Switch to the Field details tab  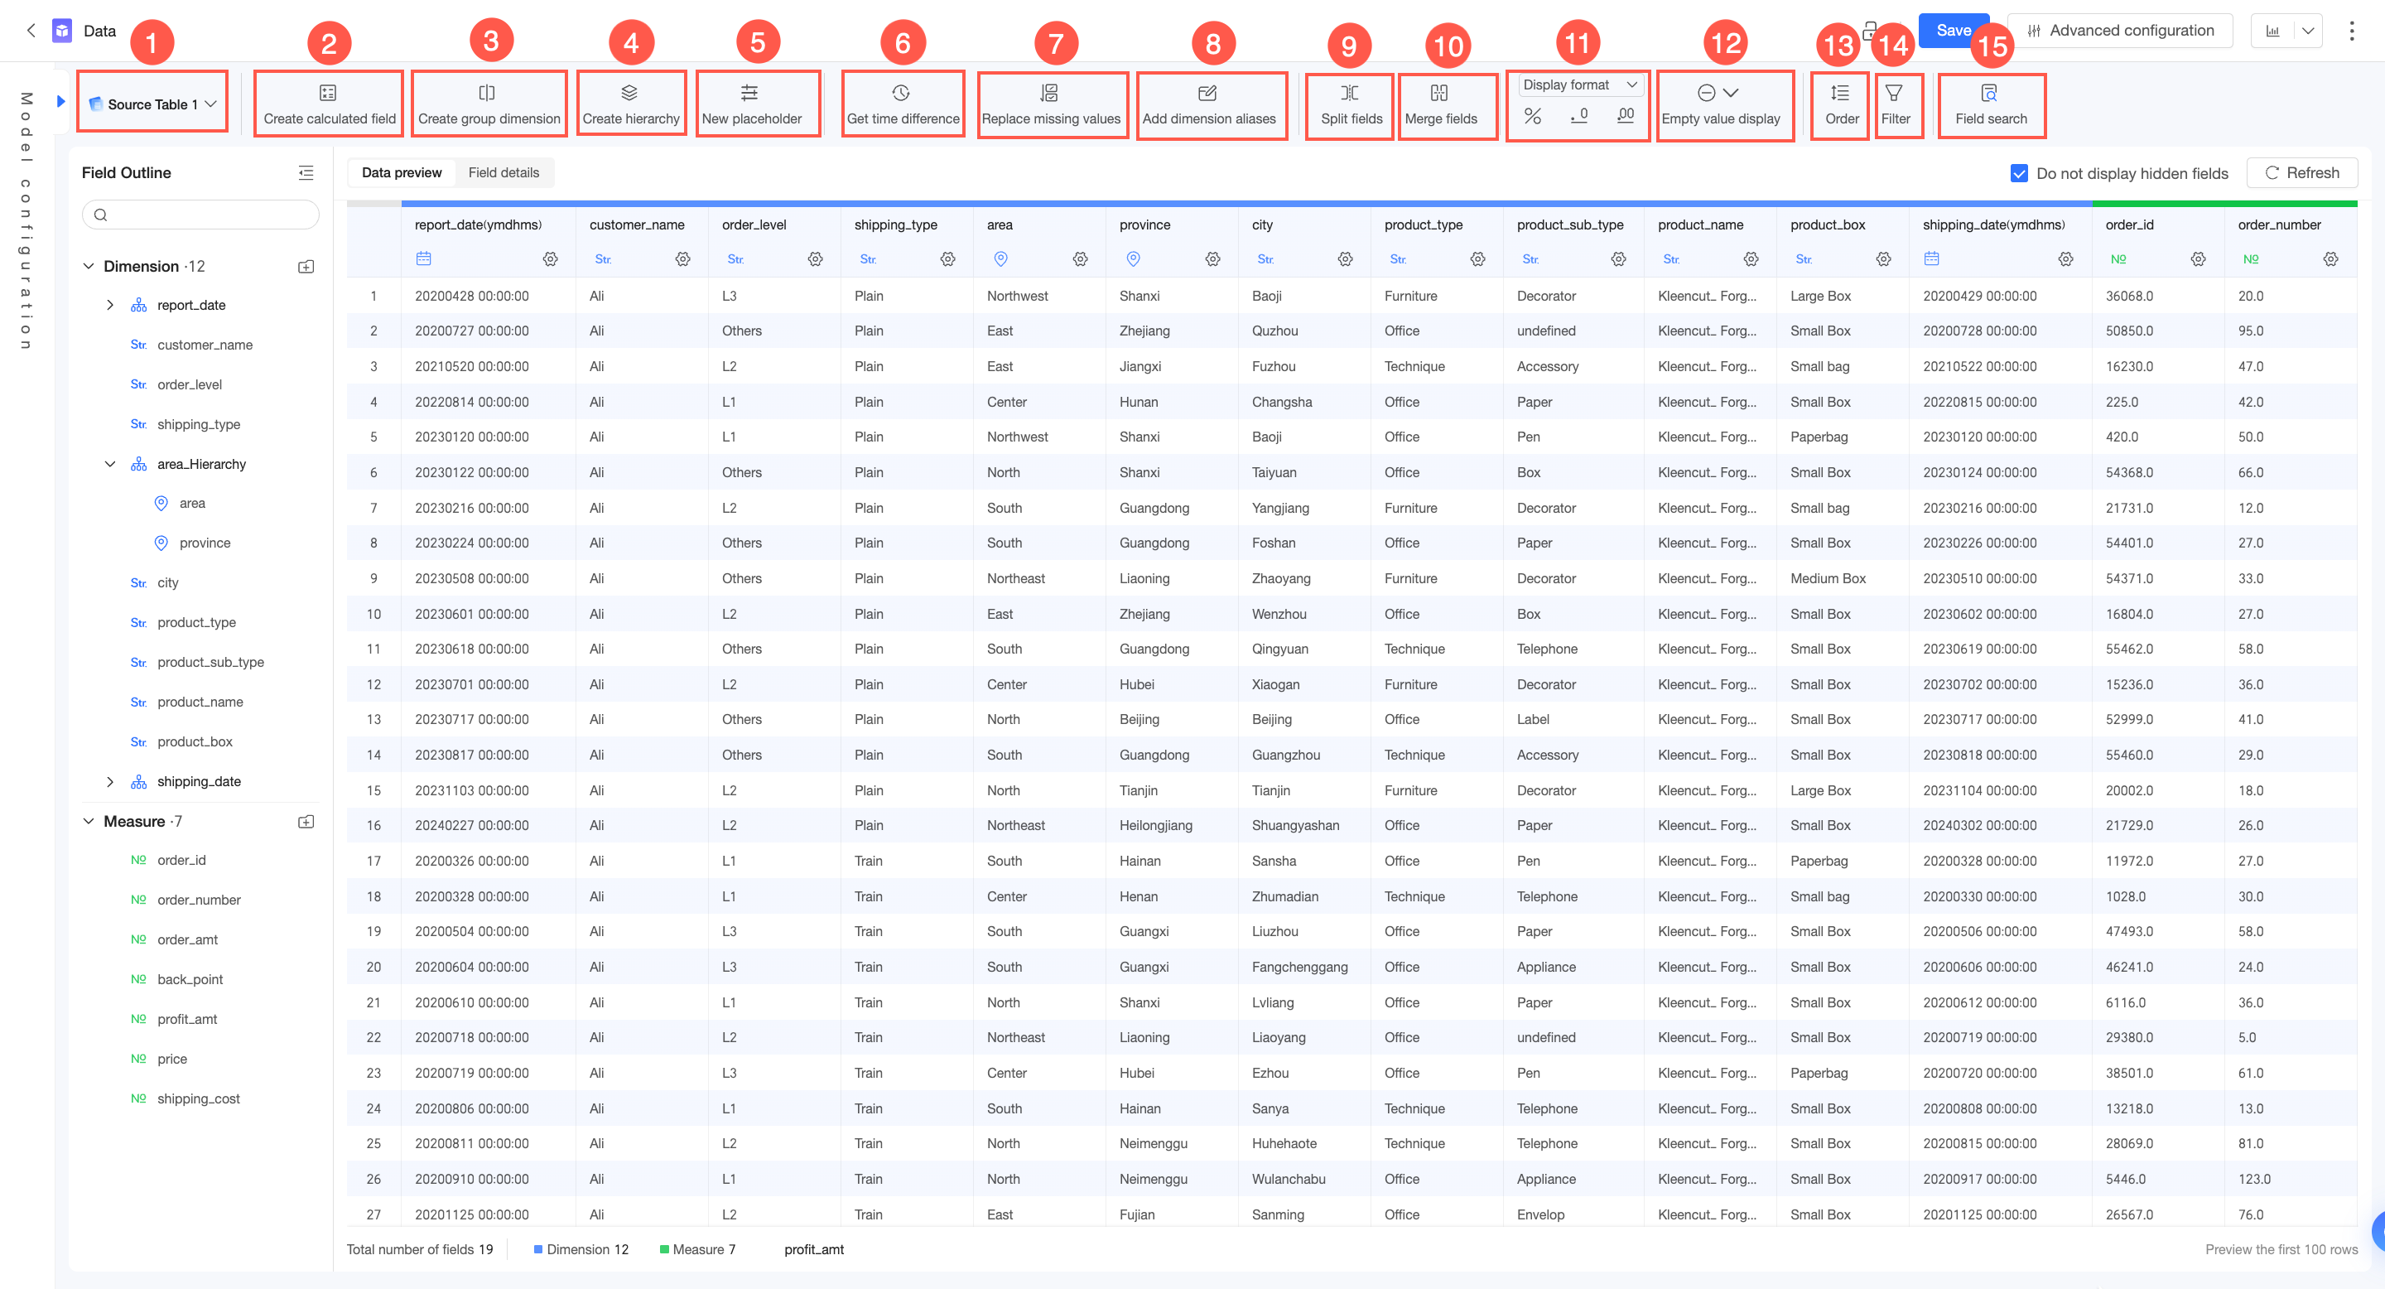pyautogui.click(x=503, y=172)
